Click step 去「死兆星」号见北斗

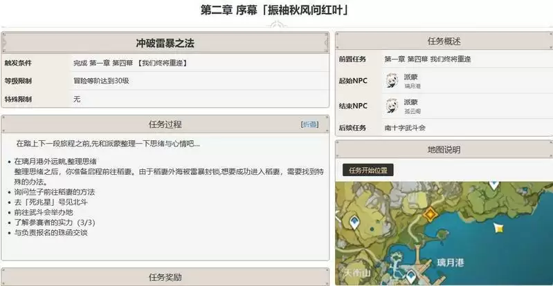[51, 202]
